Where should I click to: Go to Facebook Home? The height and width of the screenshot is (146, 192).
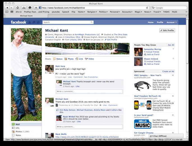(x=151, y=22)
